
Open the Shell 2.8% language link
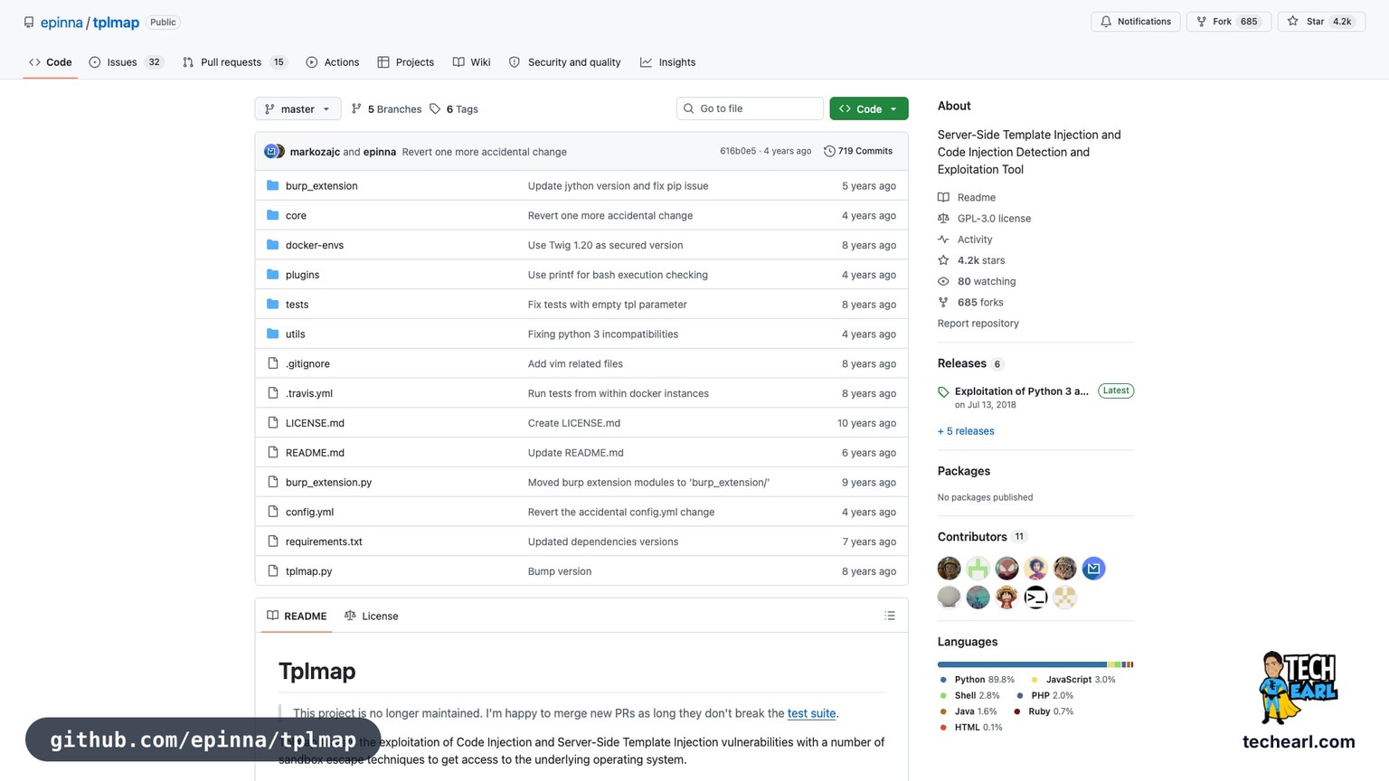pos(969,696)
